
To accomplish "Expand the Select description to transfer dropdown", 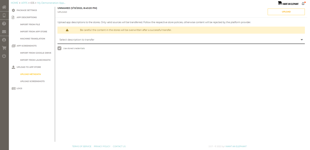I will [x=181, y=40].
